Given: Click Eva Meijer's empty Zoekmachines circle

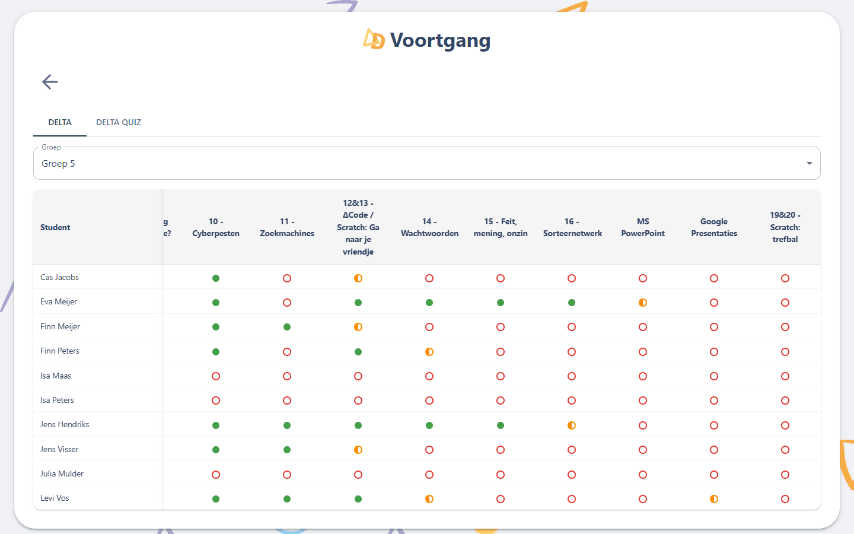Looking at the screenshot, I should 287,303.
